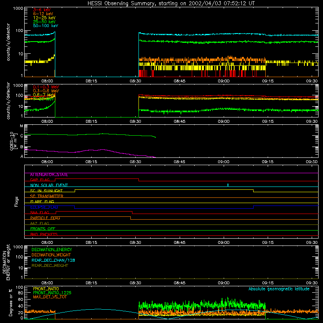Image resolution: width=323 pixels, height=323 pixels.
Task: Click the FRONT_RATIO legend label
Action: [x=46, y=289]
